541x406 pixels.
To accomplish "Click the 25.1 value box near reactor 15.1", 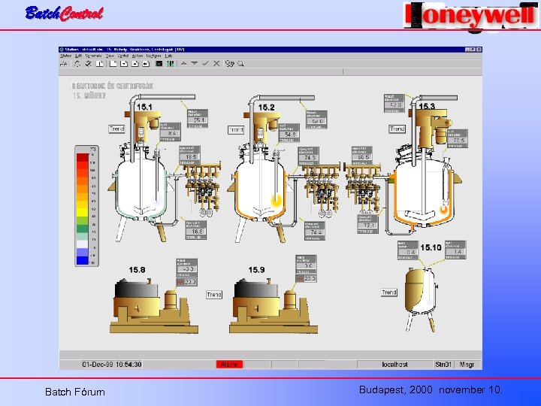I will click(x=198, y=120).
